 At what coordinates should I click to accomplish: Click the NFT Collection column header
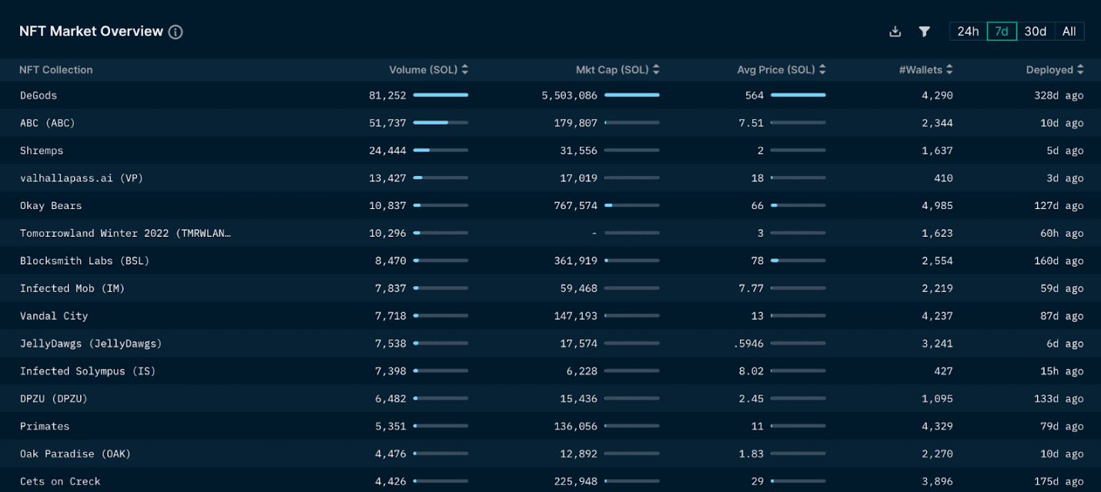point(55,70)
